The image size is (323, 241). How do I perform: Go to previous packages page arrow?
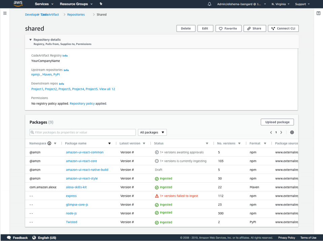coord(271,132)
